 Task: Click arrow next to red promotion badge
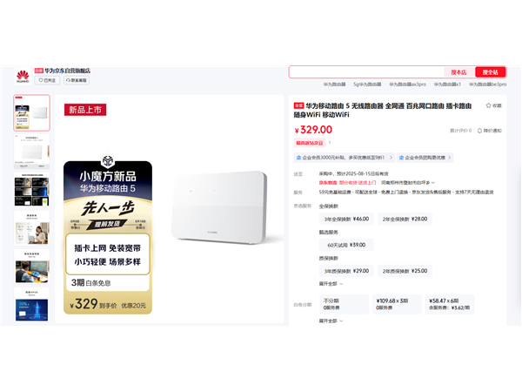tap(330, 143)
